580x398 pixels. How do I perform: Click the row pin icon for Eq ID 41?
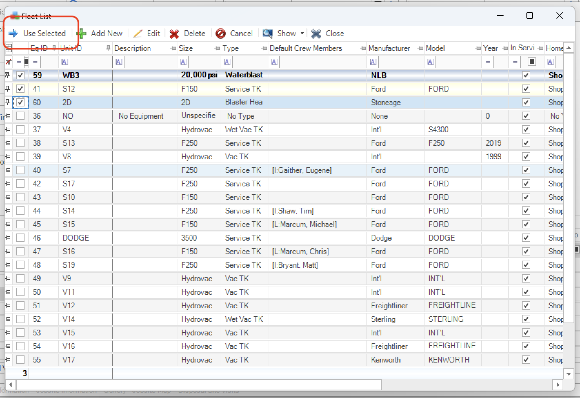[x=7, y=88]
